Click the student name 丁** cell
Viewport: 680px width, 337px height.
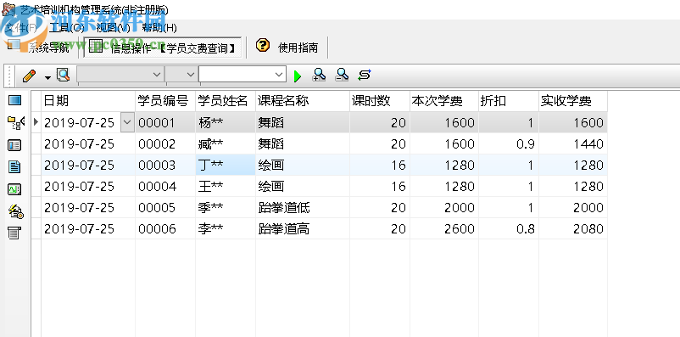click(x=226, y=165)
